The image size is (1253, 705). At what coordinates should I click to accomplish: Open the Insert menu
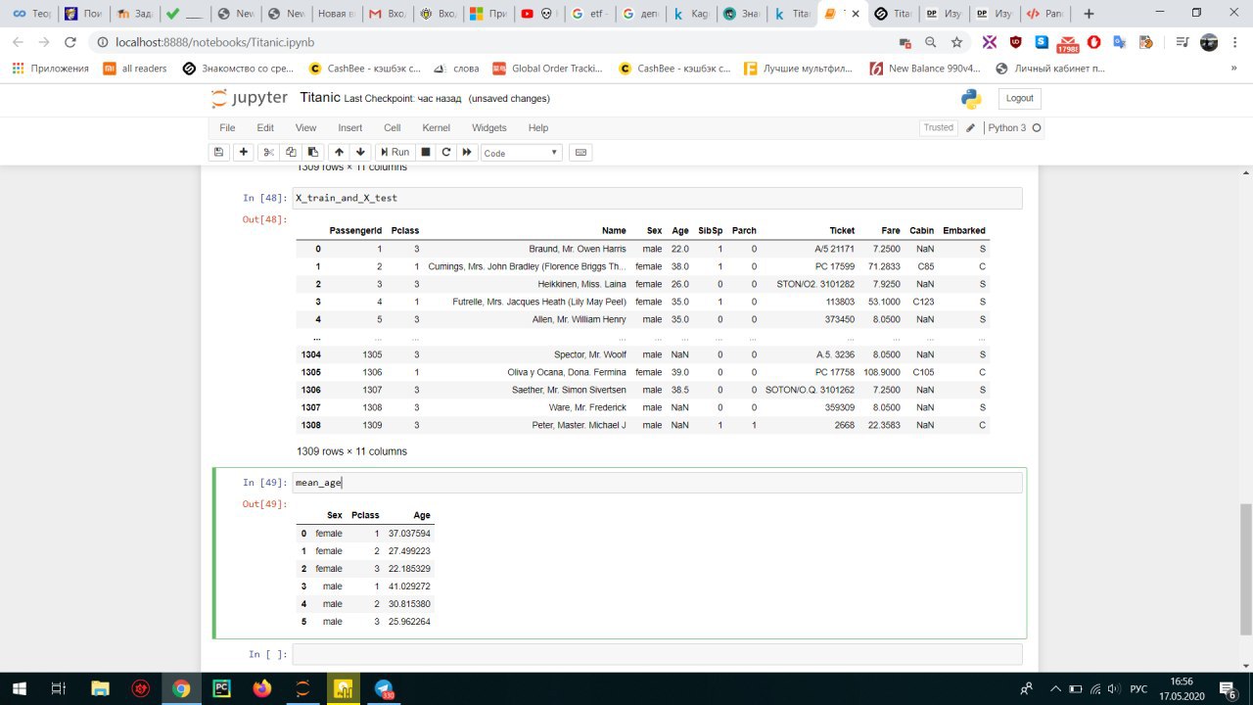(x=349, y=127)
